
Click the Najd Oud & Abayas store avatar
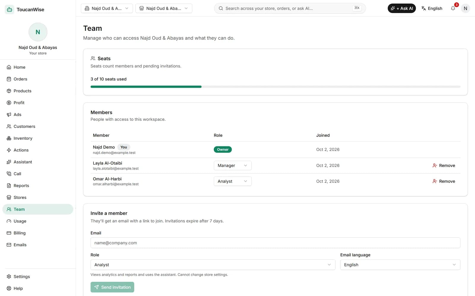(38, 32)
